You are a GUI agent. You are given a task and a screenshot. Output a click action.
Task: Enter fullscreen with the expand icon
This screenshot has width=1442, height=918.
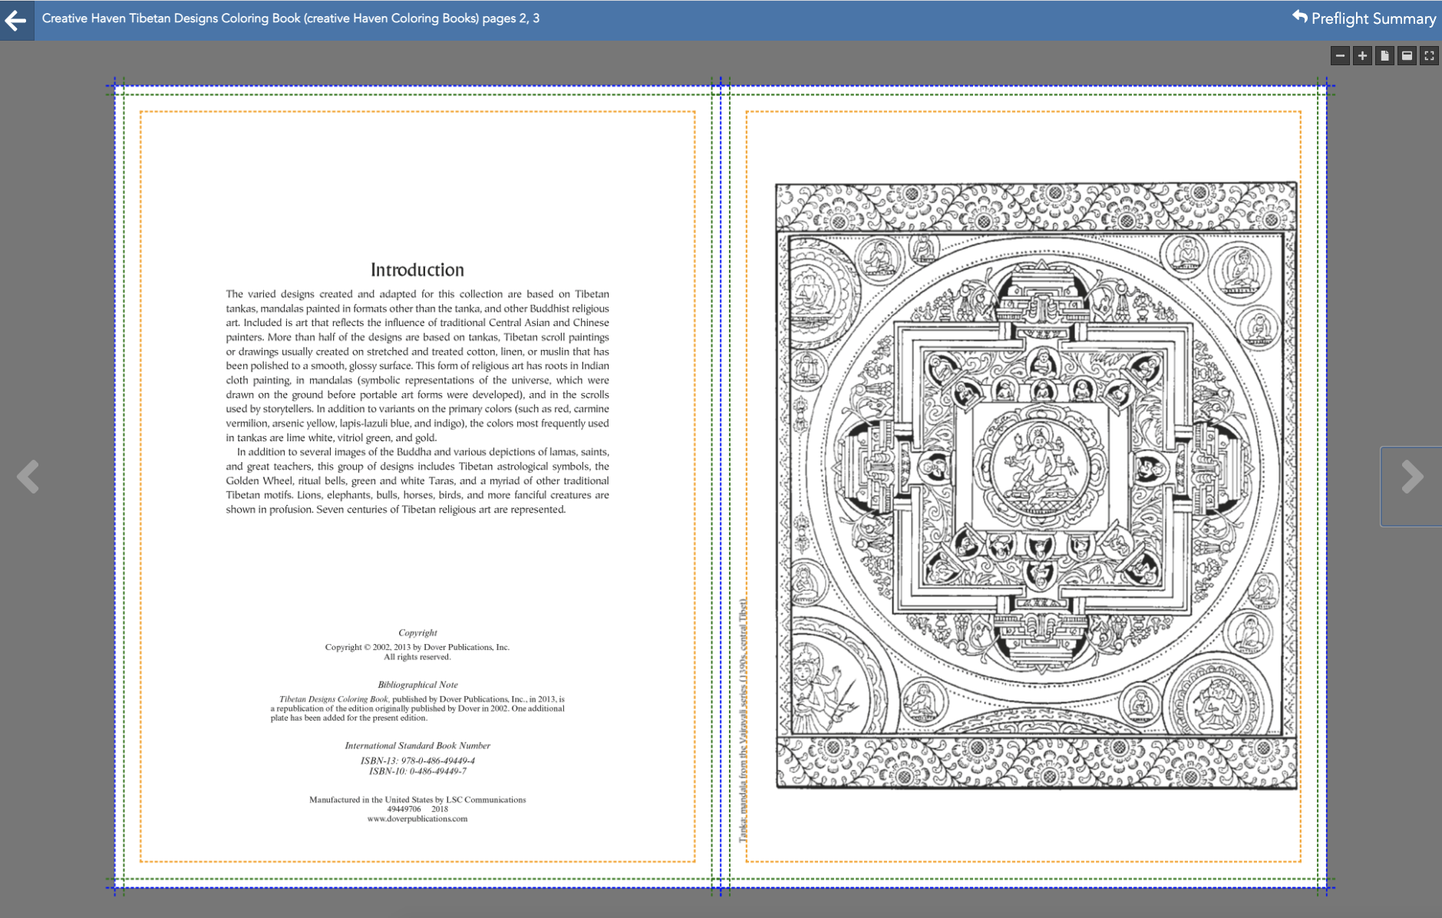coord(1429,55)
